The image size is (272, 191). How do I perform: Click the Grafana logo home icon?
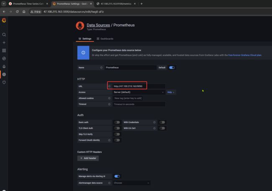point(4,21)
